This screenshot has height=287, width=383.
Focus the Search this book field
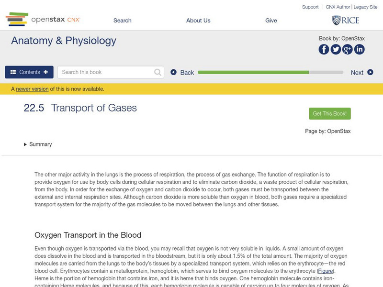106,72
